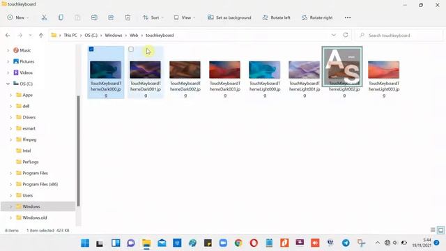The image size is (446, 251).
Task: Click the Rename icon in toolbar
Action: coord(94,17)
